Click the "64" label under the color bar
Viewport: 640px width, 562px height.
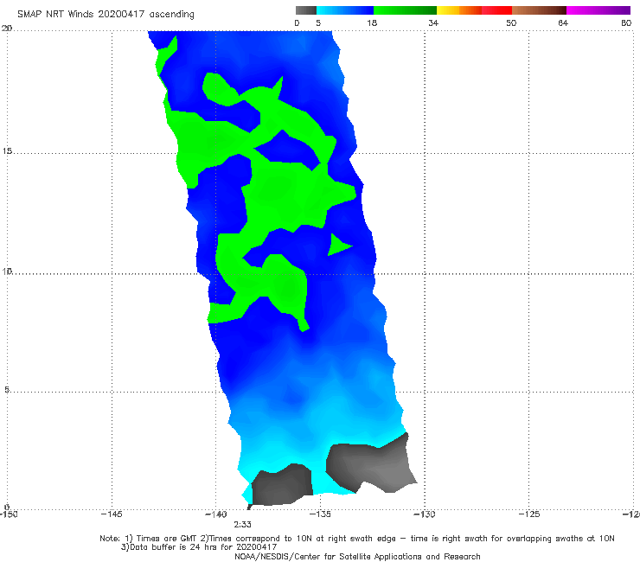pyautogui.click(x=563, y=22)
